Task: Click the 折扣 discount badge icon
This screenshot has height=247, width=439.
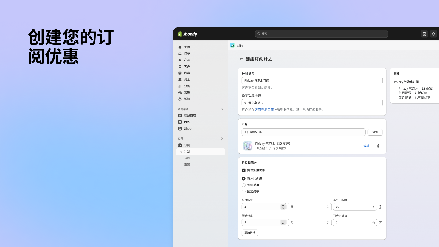Action: (180, 99)
